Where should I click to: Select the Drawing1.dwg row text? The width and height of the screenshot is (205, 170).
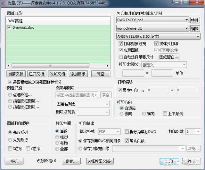click(23, 27)
